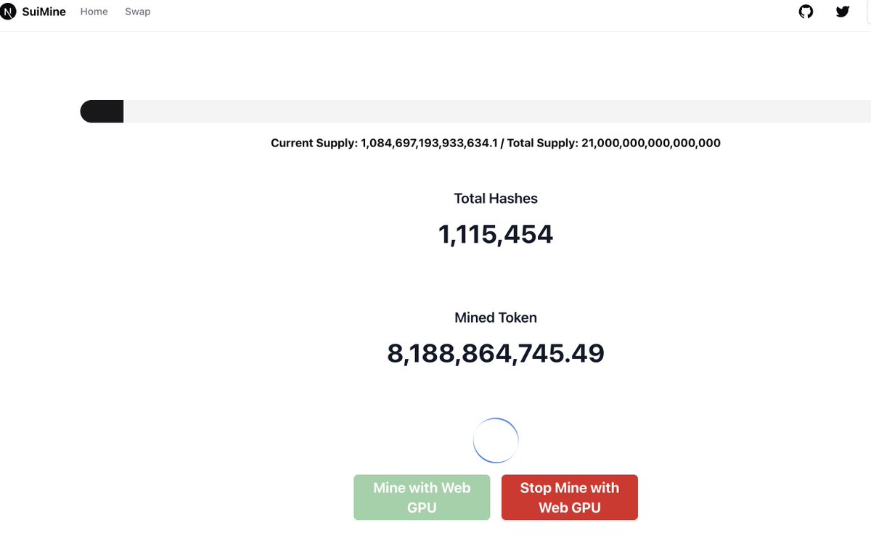The height and width of the screenshot is (559, 871).
Task: Click the 1,115,454 hash count
Action: [496, 234]
